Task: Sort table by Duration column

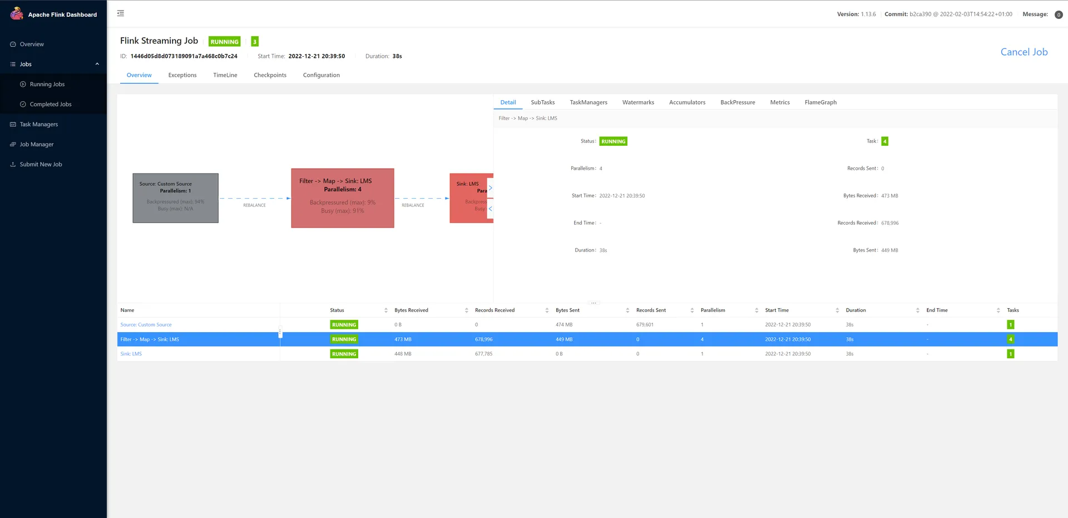Action: tap(917, 310)
